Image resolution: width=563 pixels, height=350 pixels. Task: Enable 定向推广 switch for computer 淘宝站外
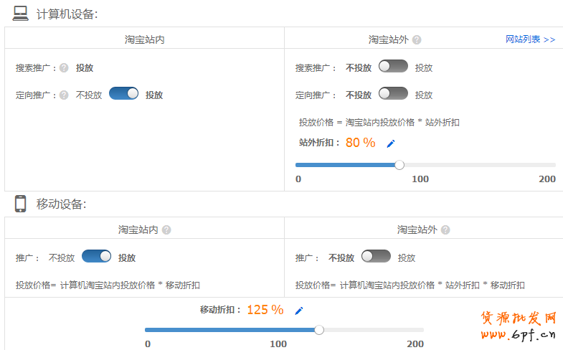click(x=393, y=94)
